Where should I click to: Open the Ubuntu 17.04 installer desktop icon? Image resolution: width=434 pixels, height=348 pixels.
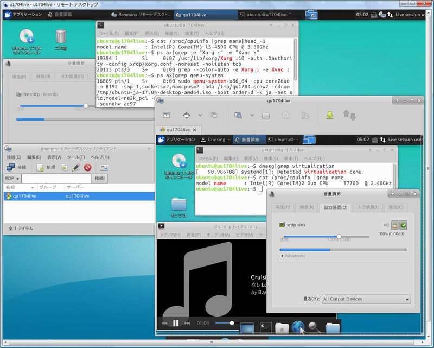(x=26, y=36)
